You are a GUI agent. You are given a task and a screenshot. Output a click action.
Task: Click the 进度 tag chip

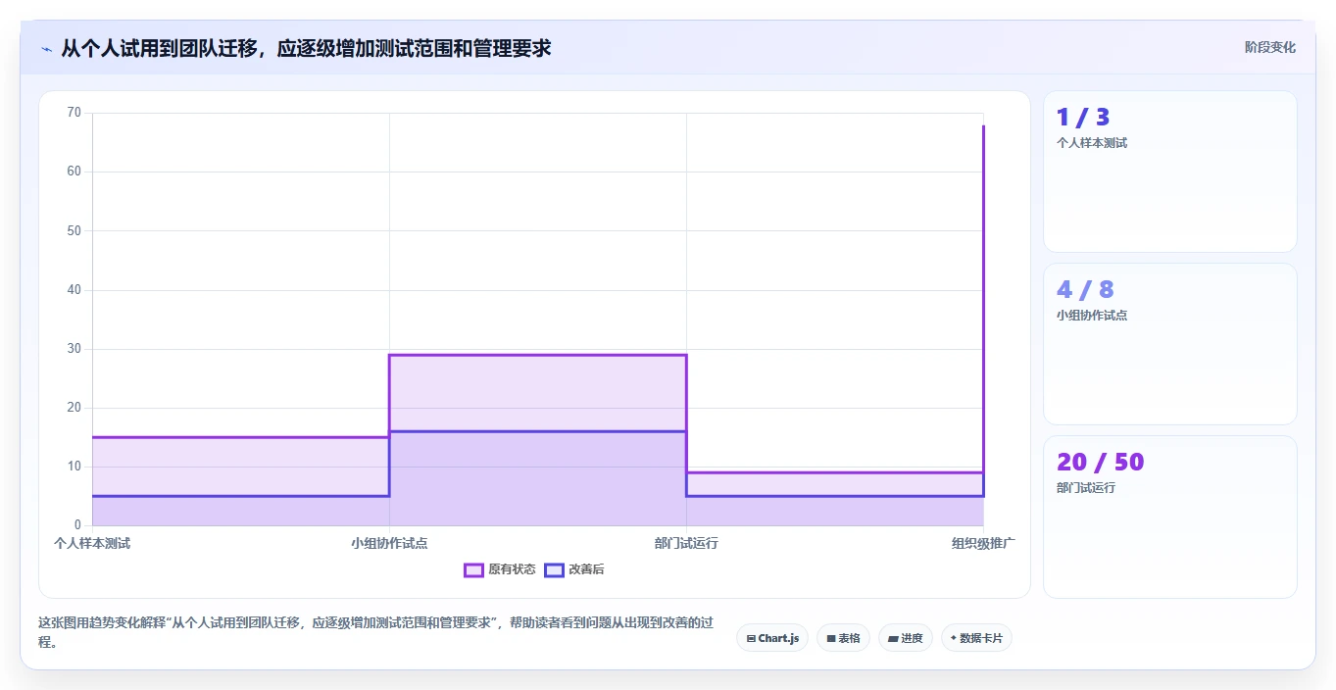point(905,638)
